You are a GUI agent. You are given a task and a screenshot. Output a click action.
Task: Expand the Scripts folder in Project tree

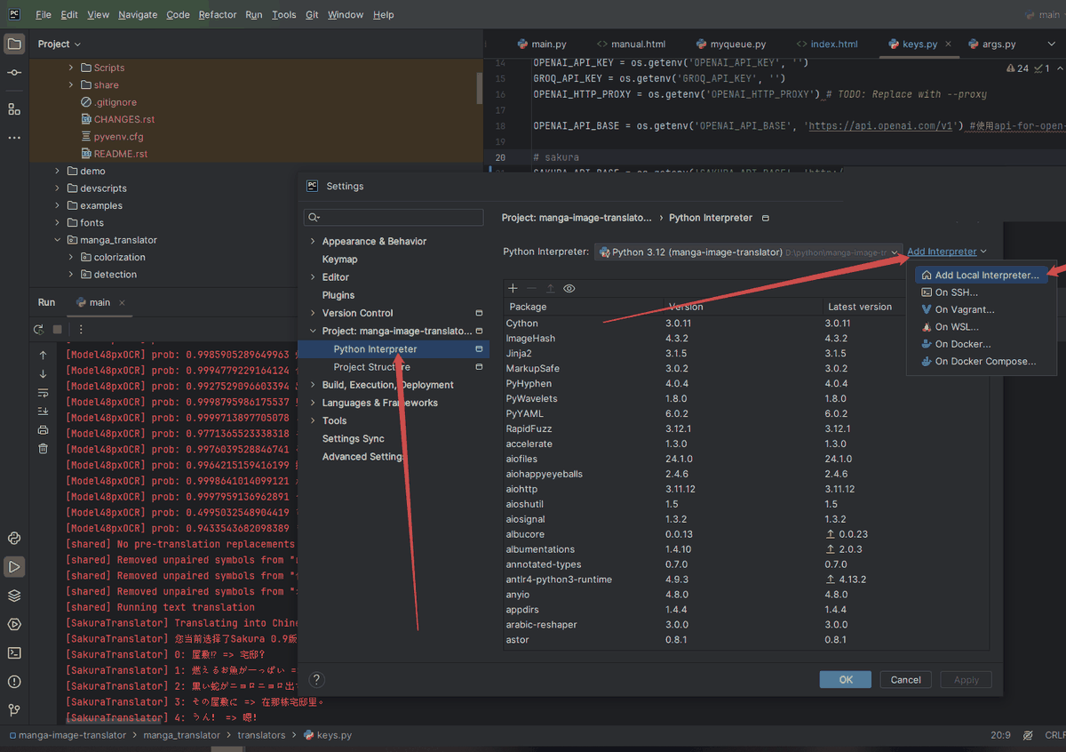(x=71, y=68)
